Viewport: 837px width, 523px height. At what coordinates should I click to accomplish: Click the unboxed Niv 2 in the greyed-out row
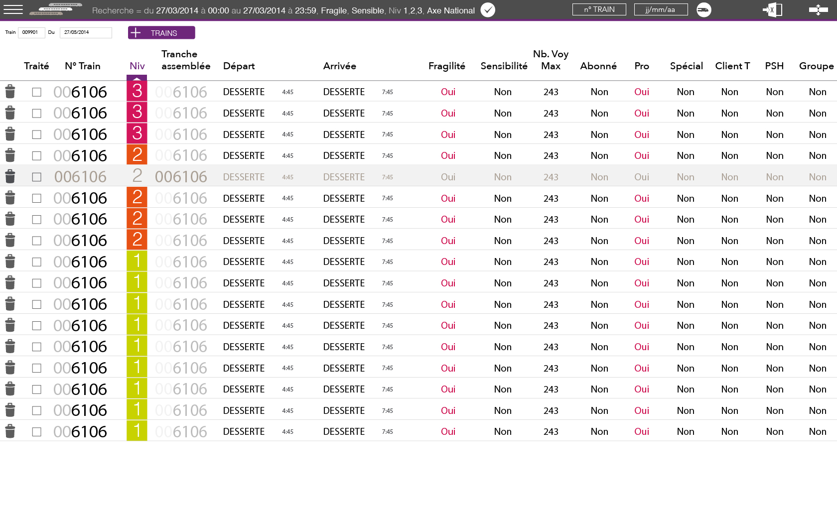point(137,175)
